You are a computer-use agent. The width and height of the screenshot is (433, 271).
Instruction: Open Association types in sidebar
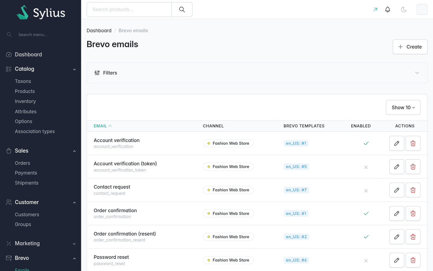point(35,131)
